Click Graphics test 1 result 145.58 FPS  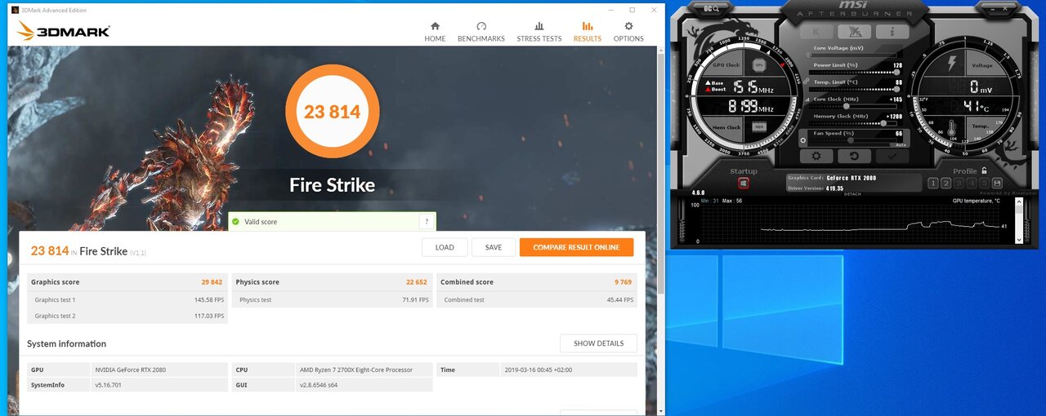tap(209, 300)
